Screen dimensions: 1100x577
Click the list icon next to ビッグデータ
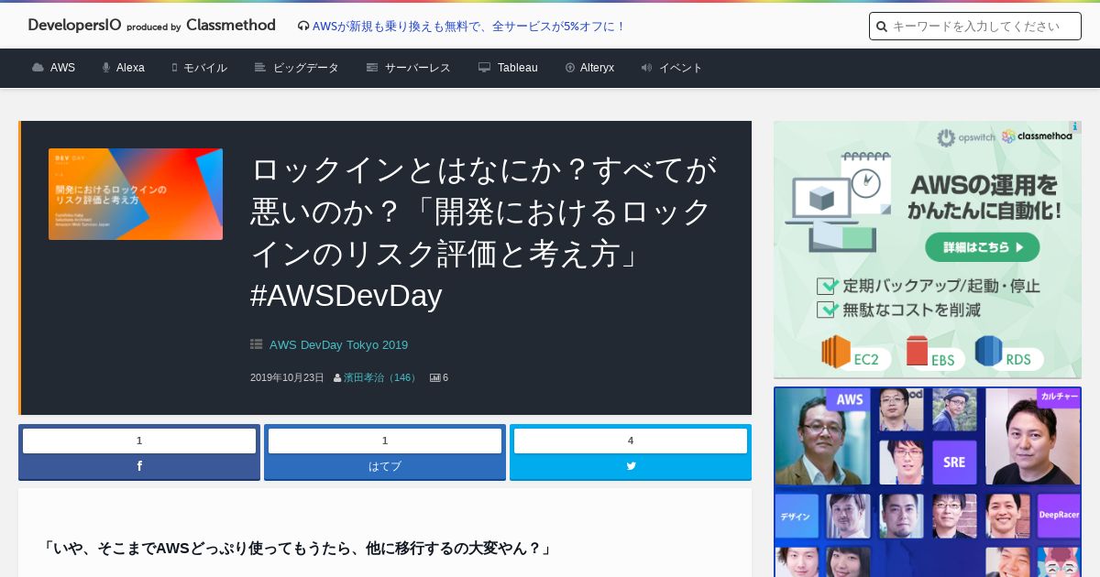pos(260,68)
